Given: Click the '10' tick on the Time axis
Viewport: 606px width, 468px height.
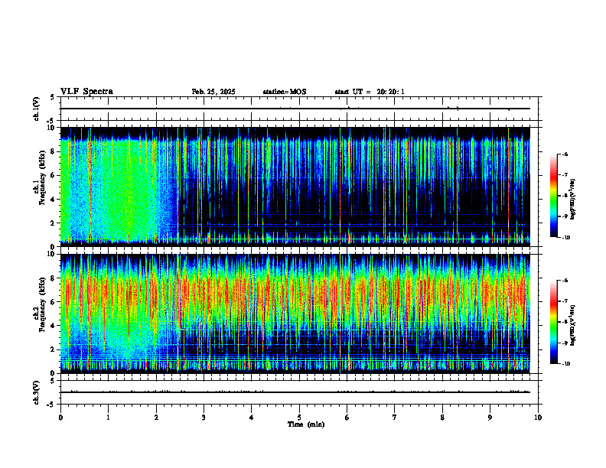Looking at the screenshot, I should [x=538, y=418].
